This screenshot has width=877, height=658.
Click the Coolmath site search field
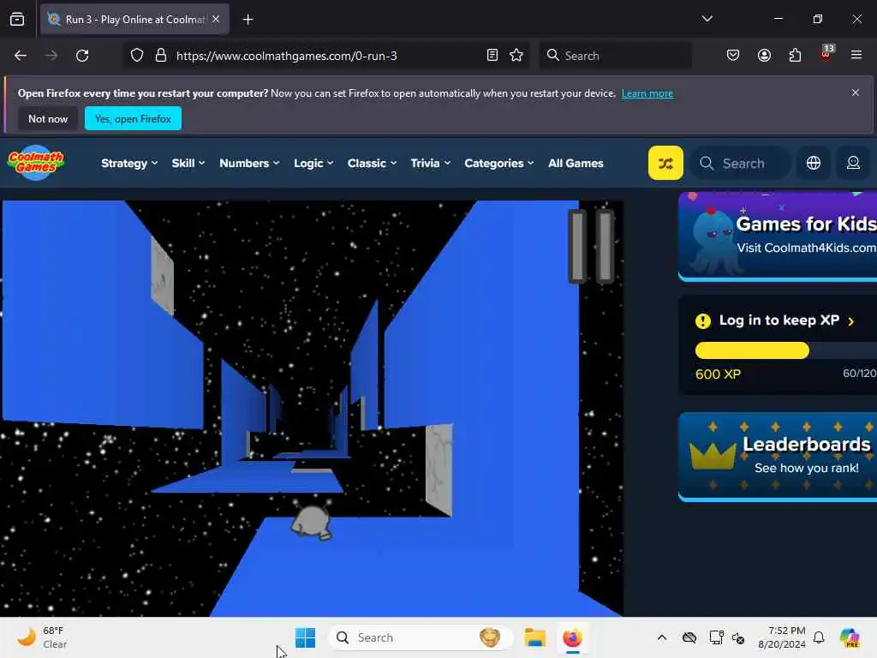point(741,164)
